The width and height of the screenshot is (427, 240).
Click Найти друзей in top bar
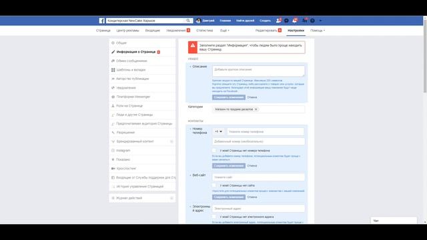point(245,21)
